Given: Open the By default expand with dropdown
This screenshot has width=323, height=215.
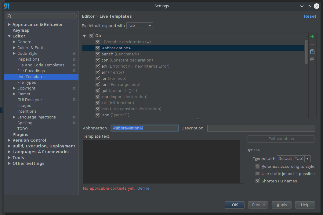Looking at the screenshot, I should 151,26.
